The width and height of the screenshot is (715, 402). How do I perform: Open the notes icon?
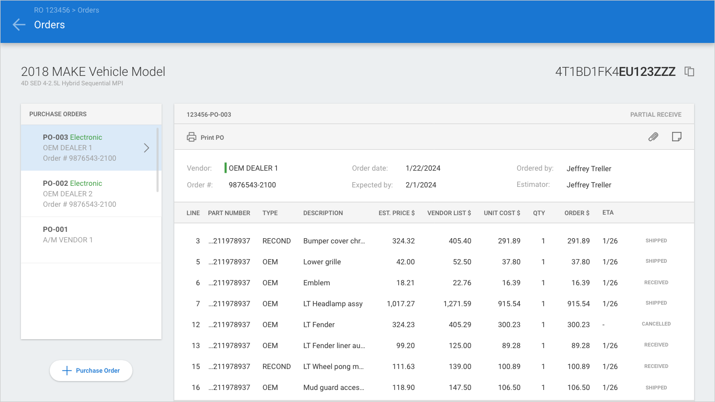coord(676,137)
